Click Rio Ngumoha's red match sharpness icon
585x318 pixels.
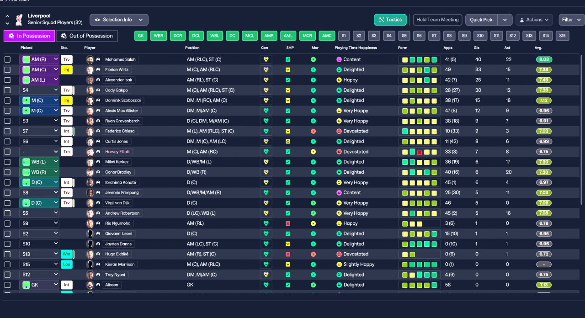point(288,223)
